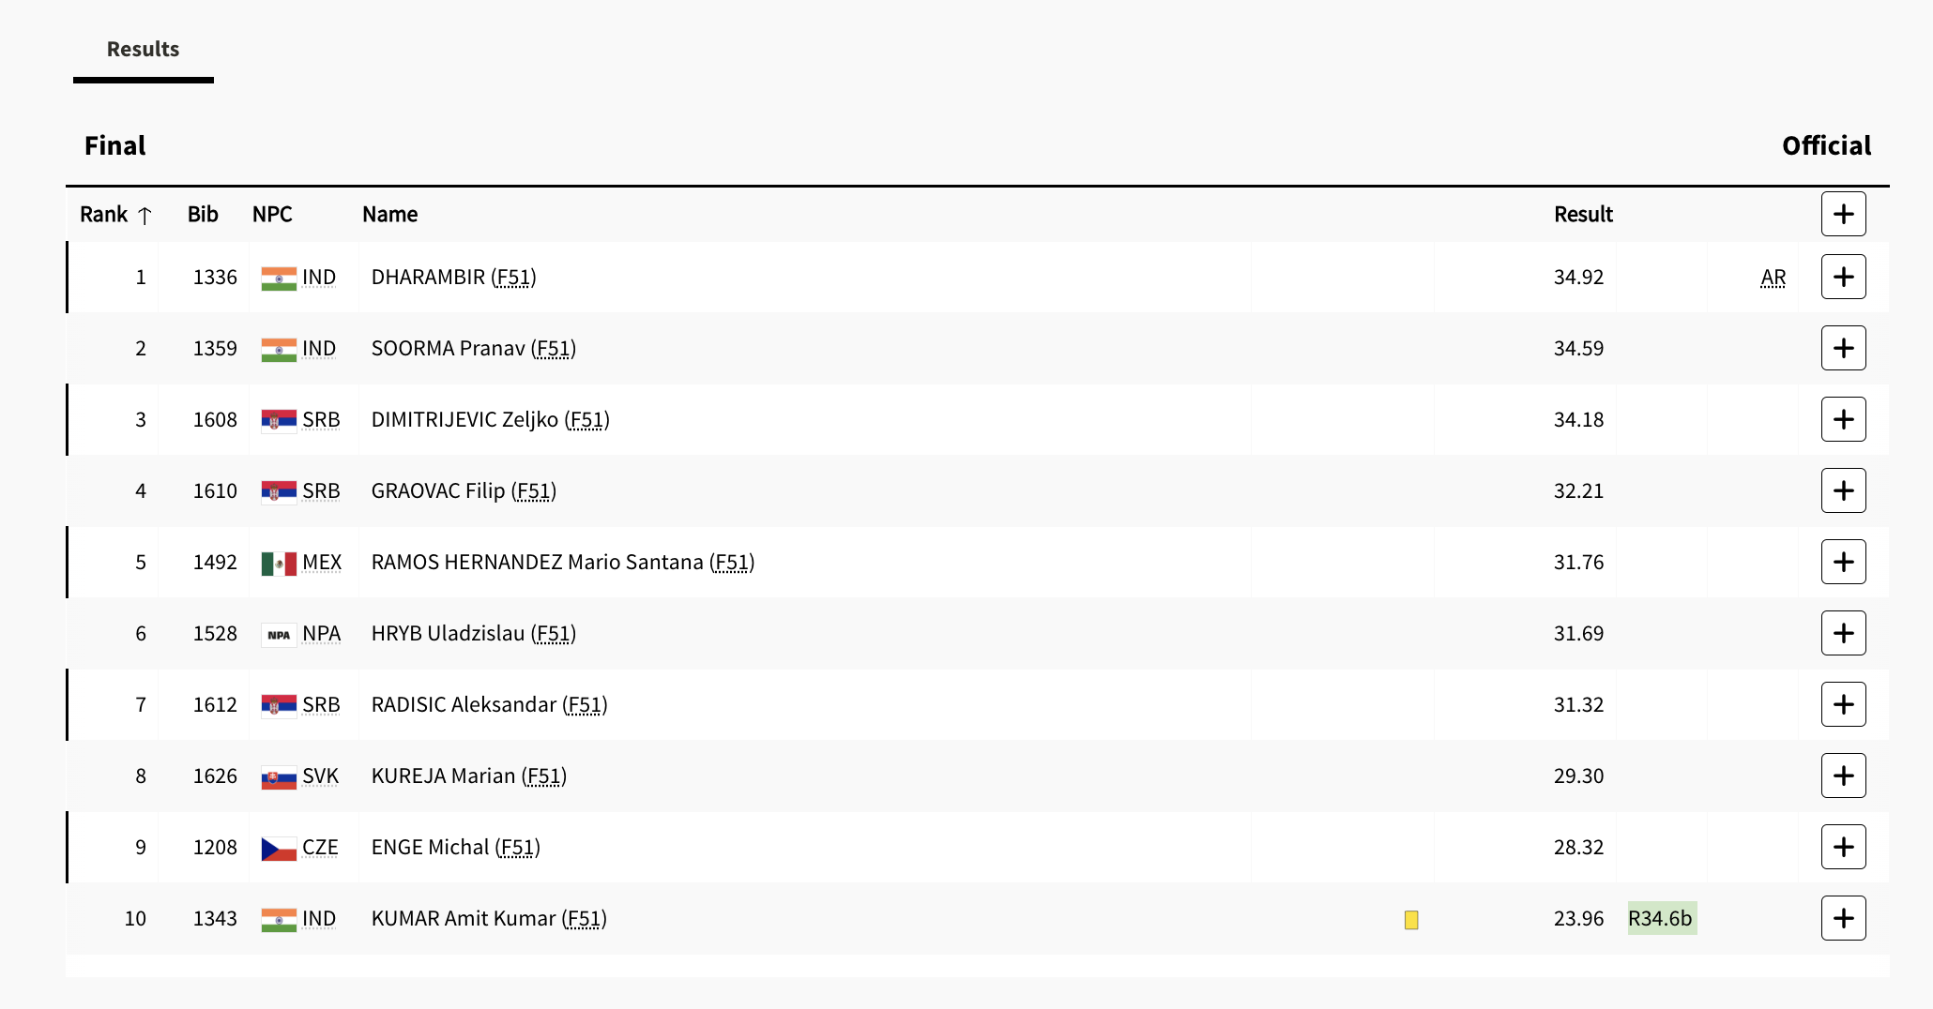Screen dimensions: 1933x1009
Task: Expand DIMITRIJEVIC Zeljko result details
Action: [x=1843, y=420]
